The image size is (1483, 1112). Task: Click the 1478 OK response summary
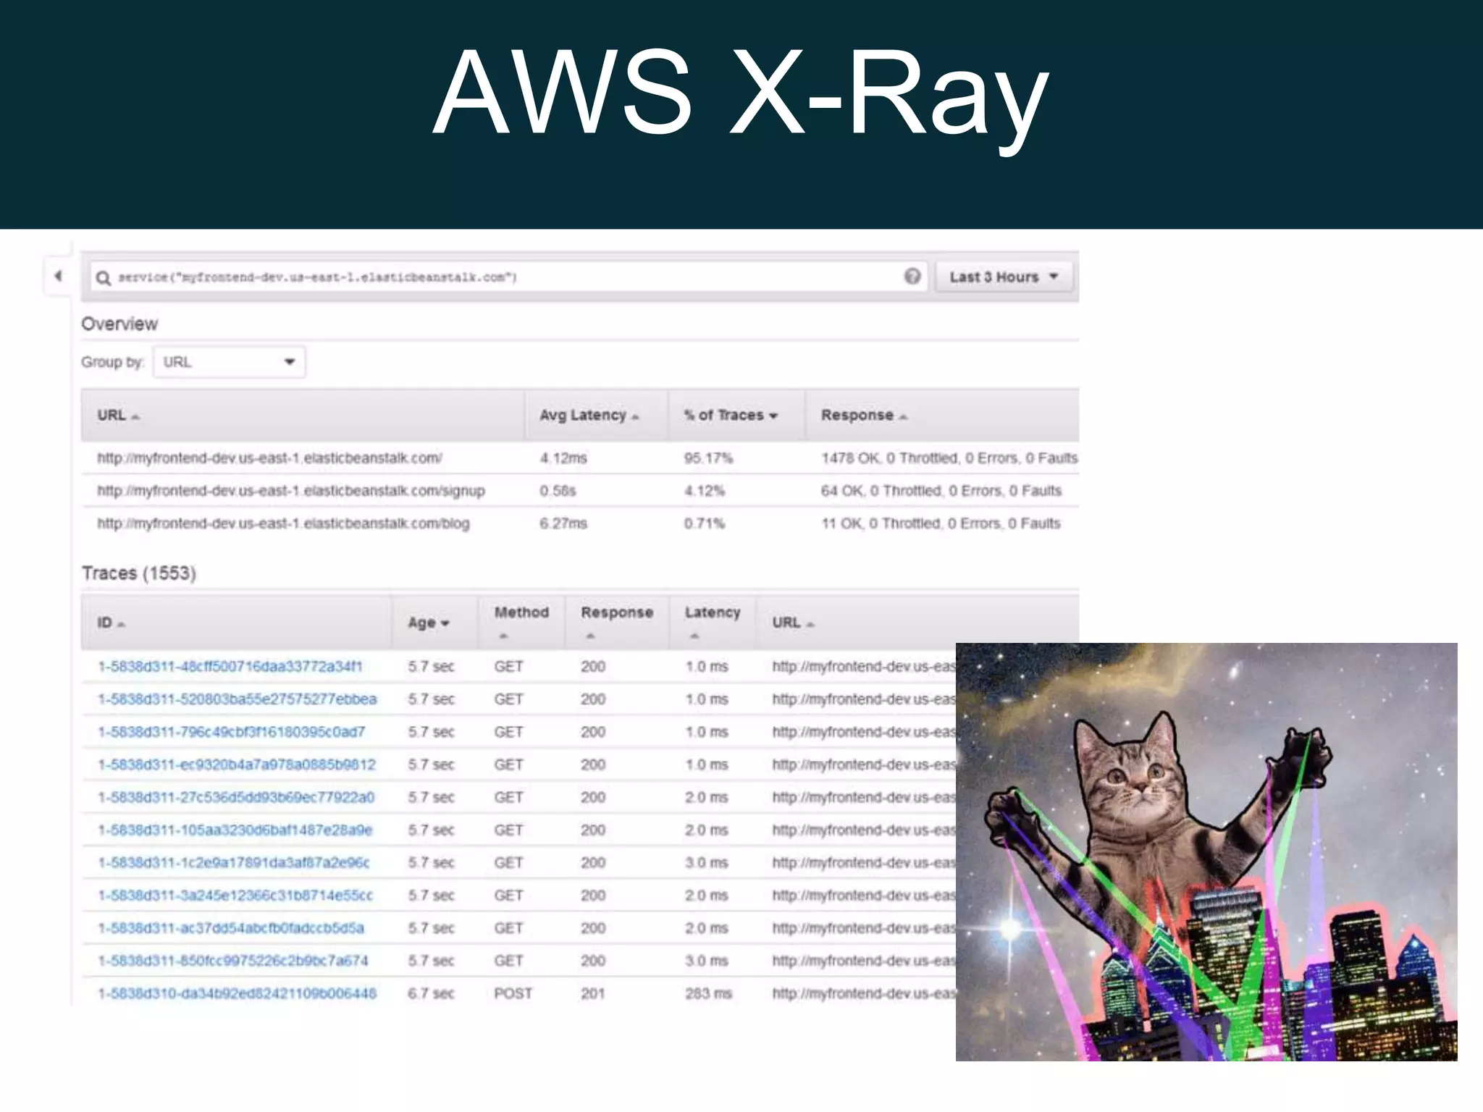click(949, 458)
